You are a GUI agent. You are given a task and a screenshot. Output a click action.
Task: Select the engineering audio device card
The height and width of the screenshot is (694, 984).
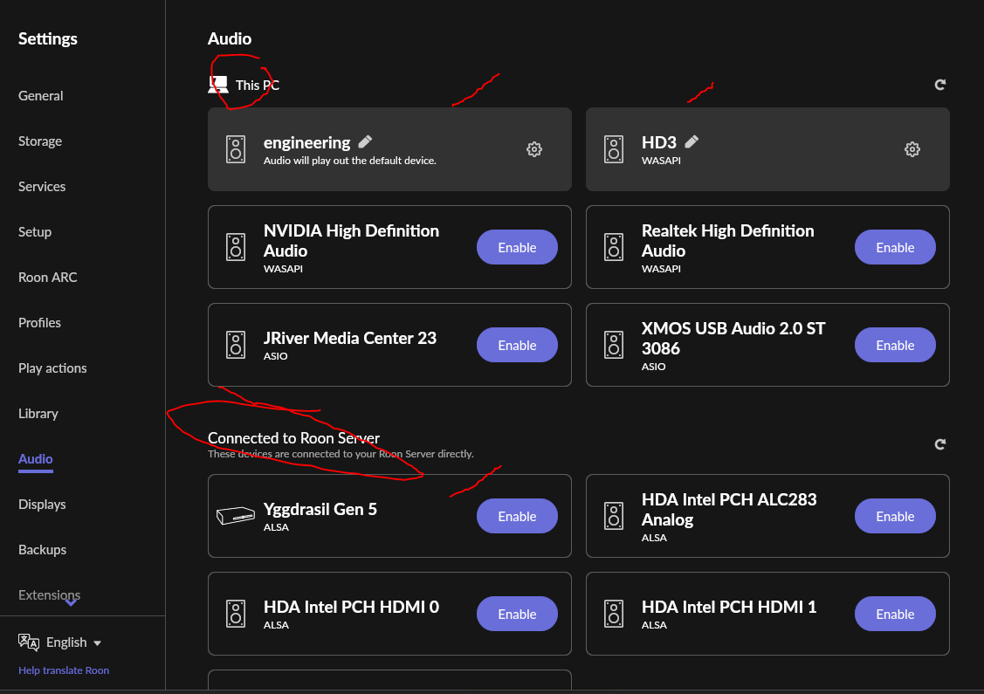pyautogui.click(x=389, y=149)
